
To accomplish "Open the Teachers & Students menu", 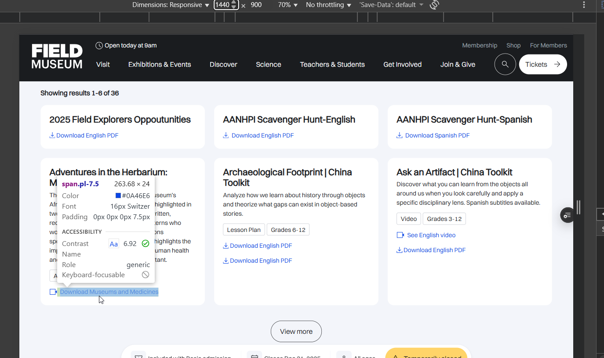I will point(332,65).
